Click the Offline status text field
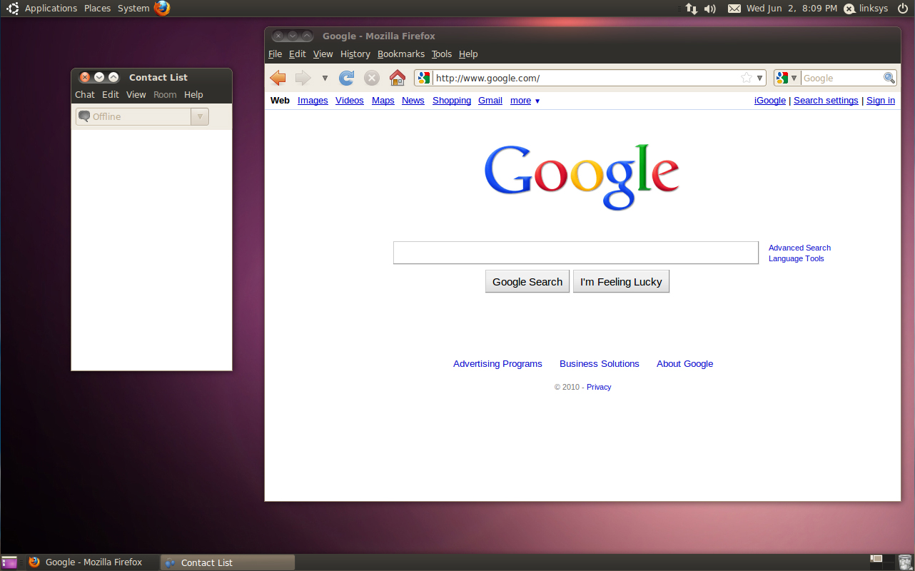This screenshot has height=571, width=915. click(x=133, y=116)
